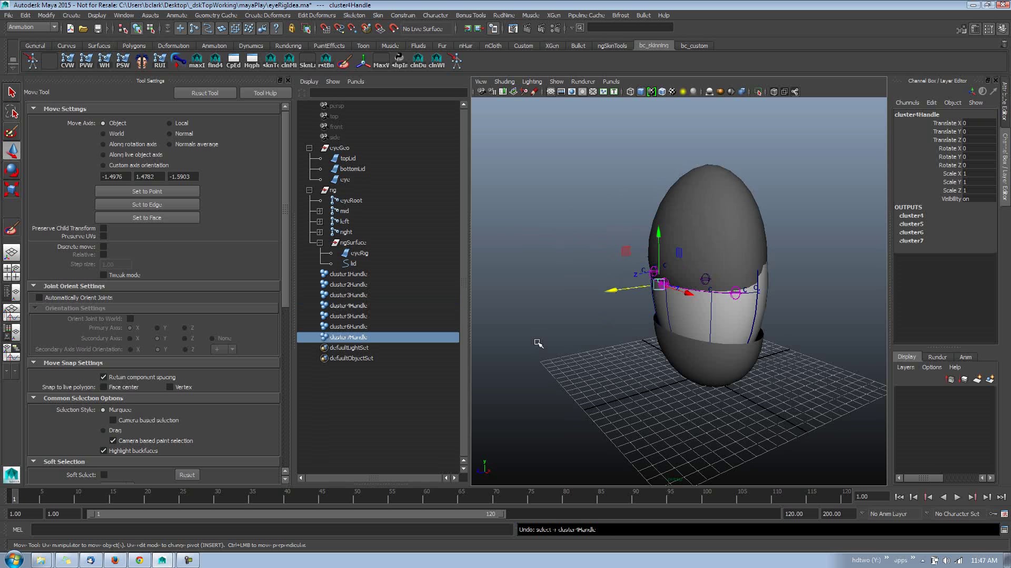This screenshot has height=568, width=1011.
Task: Select the Move Tool in the toolbox
Action: coord(12,151)
